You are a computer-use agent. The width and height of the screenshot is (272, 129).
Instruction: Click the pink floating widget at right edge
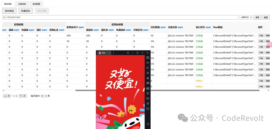(x=270, y=44)
